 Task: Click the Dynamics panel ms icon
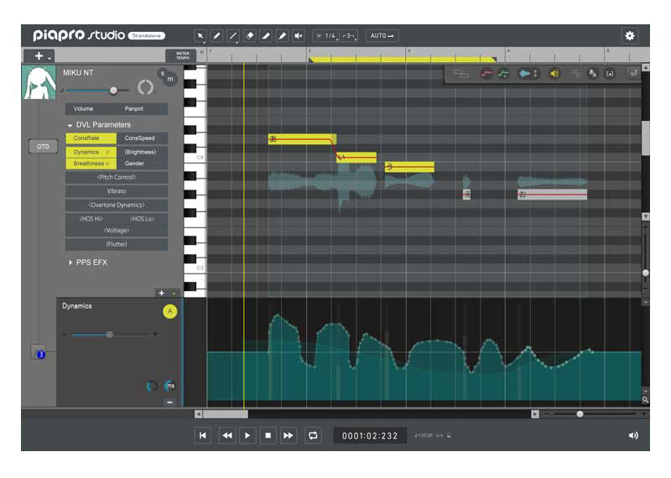(x=169, y=386)
